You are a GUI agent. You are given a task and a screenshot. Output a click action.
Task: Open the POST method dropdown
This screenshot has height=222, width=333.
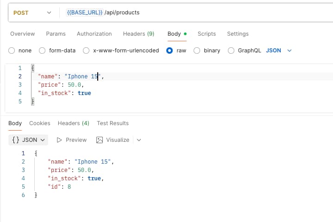pyautogui.click(x=31, y=13)
